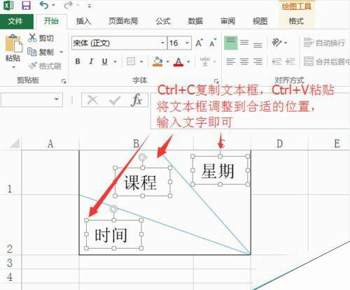Click the fx insert function icon
This screenshot has height=290, width=350.
coord(137,100)
